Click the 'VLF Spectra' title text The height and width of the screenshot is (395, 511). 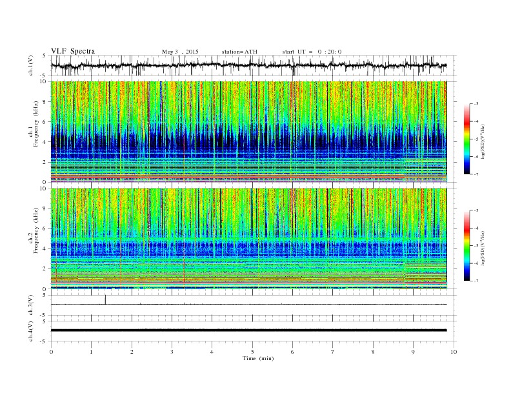click(73, 51)
